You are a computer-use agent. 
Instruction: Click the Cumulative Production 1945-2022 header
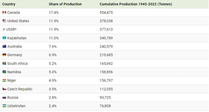click(x=136, y=4)
